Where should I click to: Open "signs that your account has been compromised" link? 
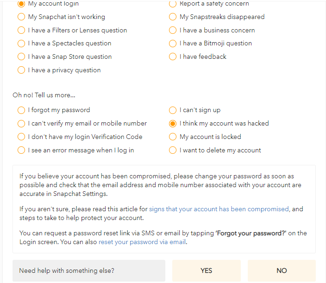(219, 209)
